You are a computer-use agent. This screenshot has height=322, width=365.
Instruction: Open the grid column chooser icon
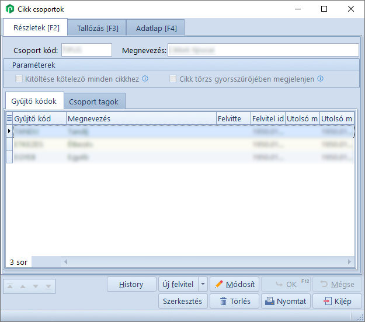[9, 118]
